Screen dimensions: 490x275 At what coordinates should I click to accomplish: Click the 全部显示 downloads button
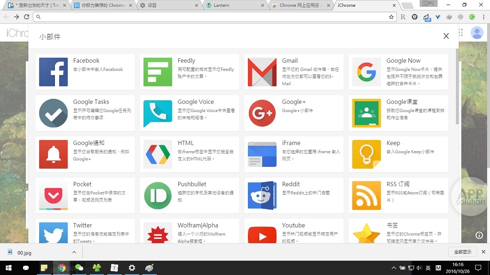[463, 252]
